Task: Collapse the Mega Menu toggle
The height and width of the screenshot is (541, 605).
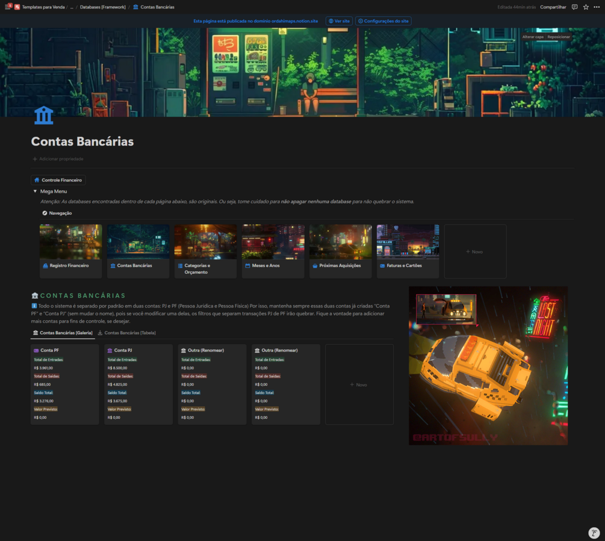Action: tap(35, 191)
